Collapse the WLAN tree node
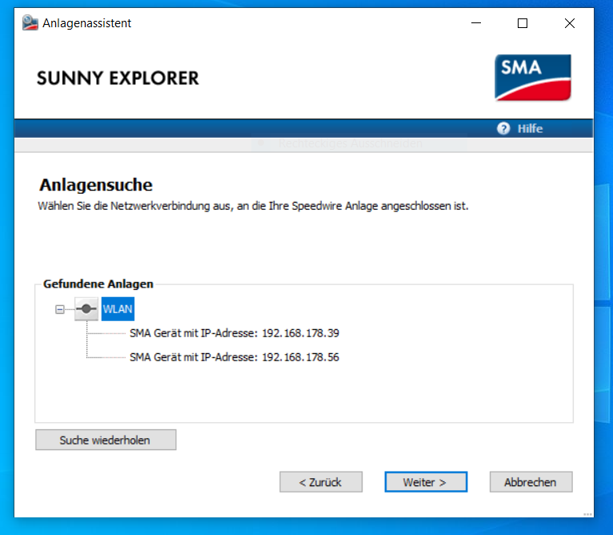The image size is (613, 535). tap(60, 310)
